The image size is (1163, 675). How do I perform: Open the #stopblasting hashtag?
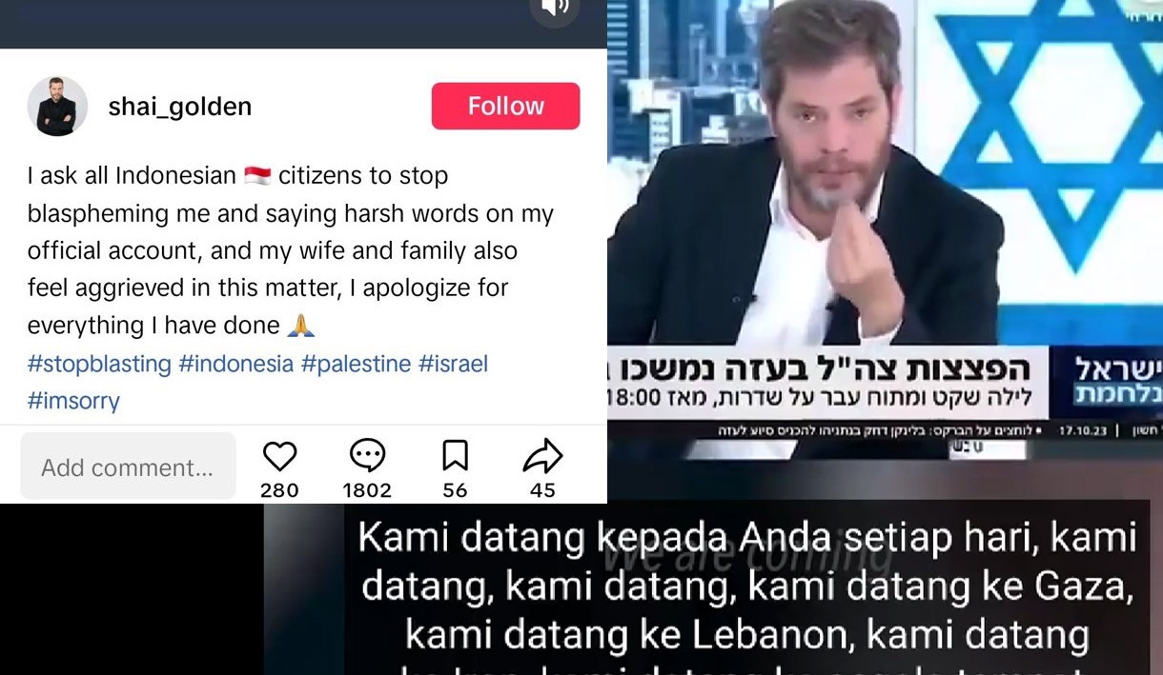point(99,364)
